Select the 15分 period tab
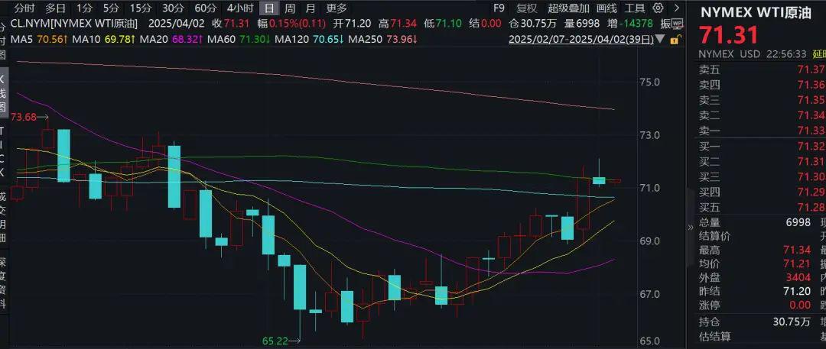 141,8
